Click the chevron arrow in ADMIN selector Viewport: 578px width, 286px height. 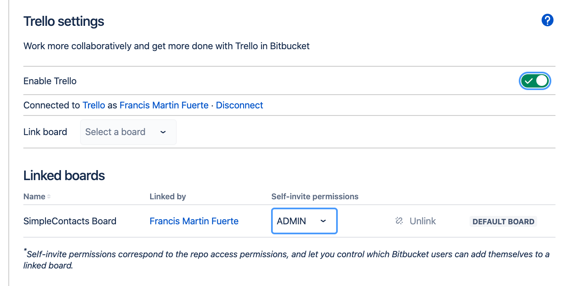click(323, 221)
